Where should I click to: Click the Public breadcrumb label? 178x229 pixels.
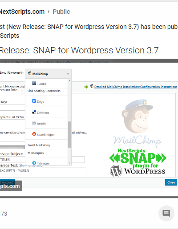point(61,12)
